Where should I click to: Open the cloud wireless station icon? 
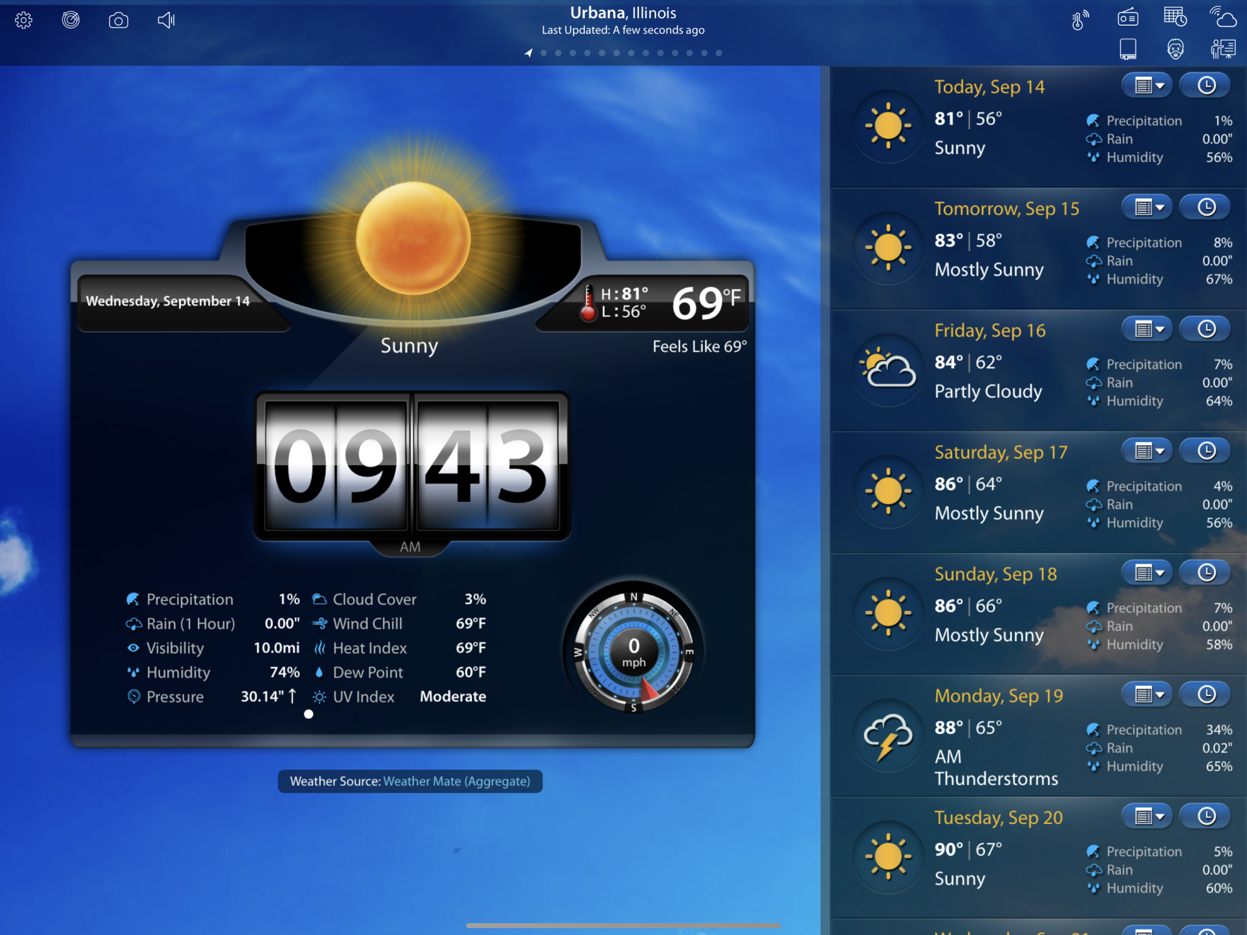1223,17
